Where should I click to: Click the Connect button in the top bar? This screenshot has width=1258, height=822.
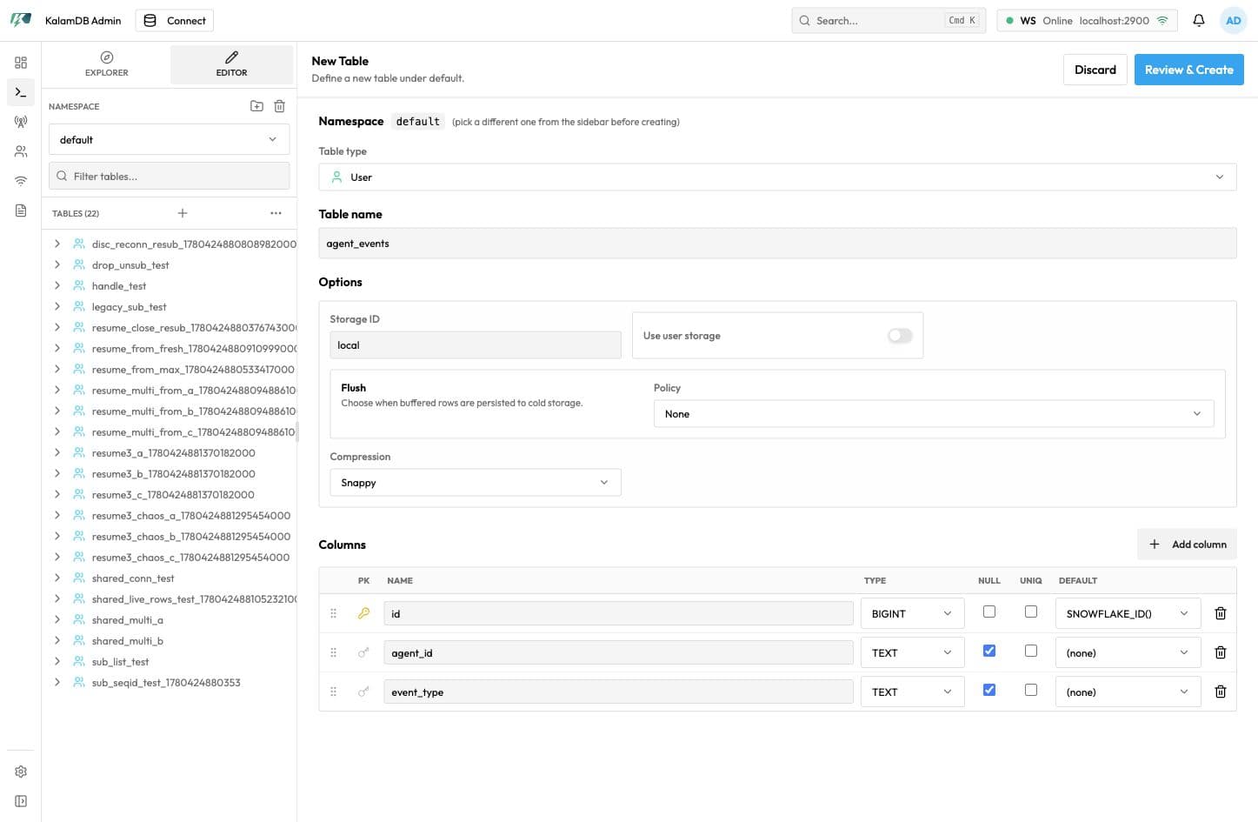point(175,20)
